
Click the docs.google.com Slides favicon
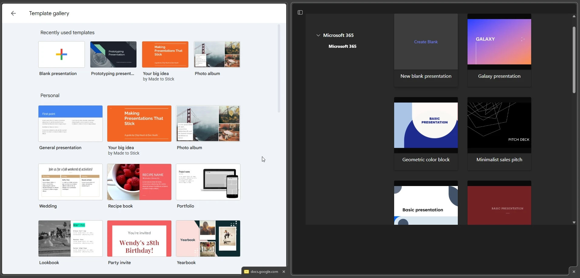246,272
